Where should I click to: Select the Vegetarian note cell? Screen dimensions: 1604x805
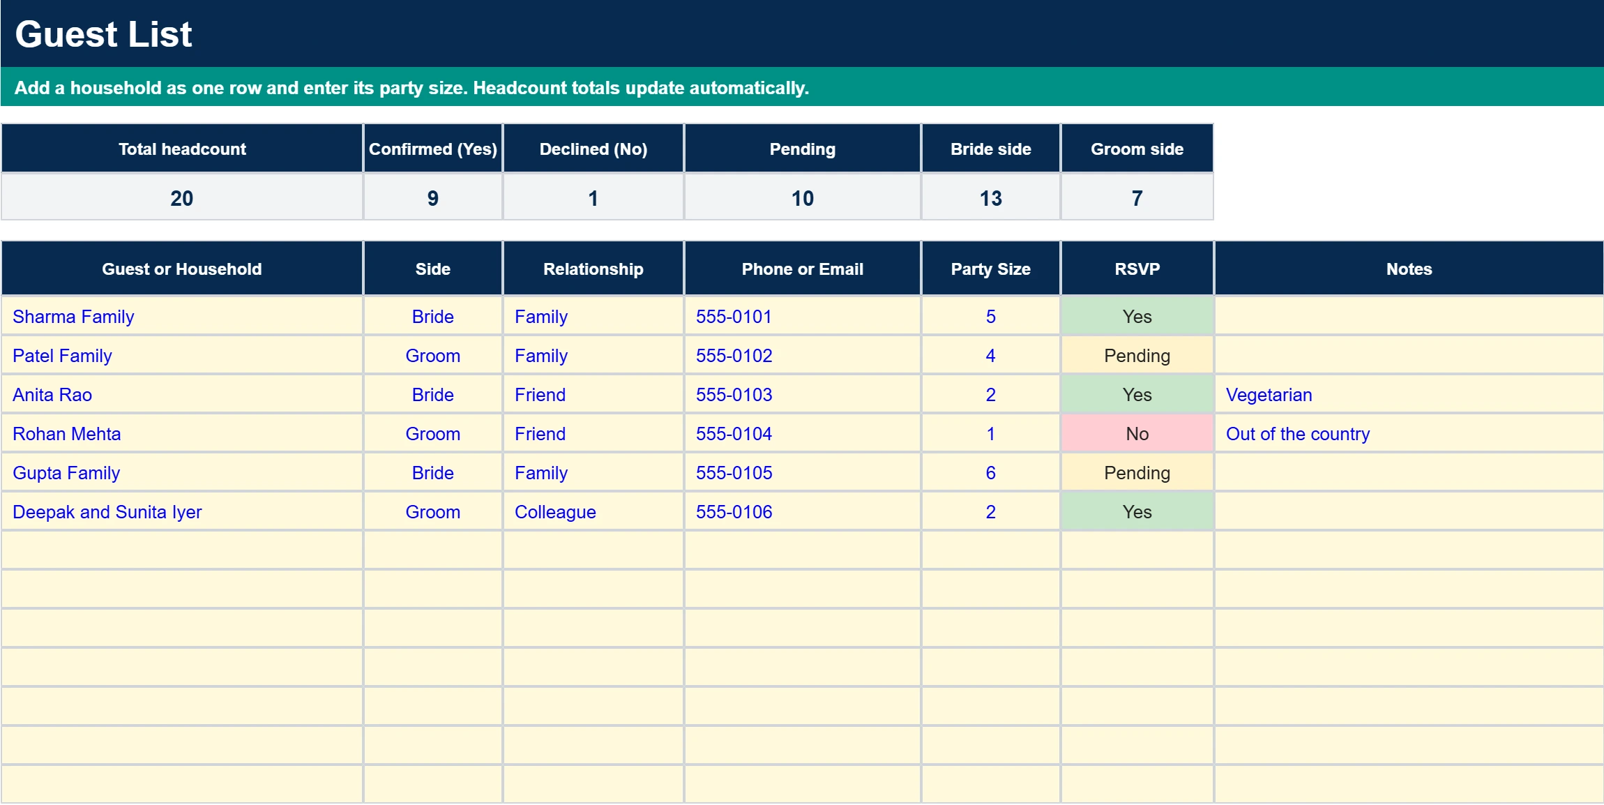pos(1409,394)
